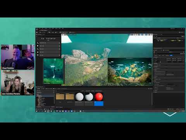
Task: Open the Select Mode dropdown
Action: click(x=43, y=32)
